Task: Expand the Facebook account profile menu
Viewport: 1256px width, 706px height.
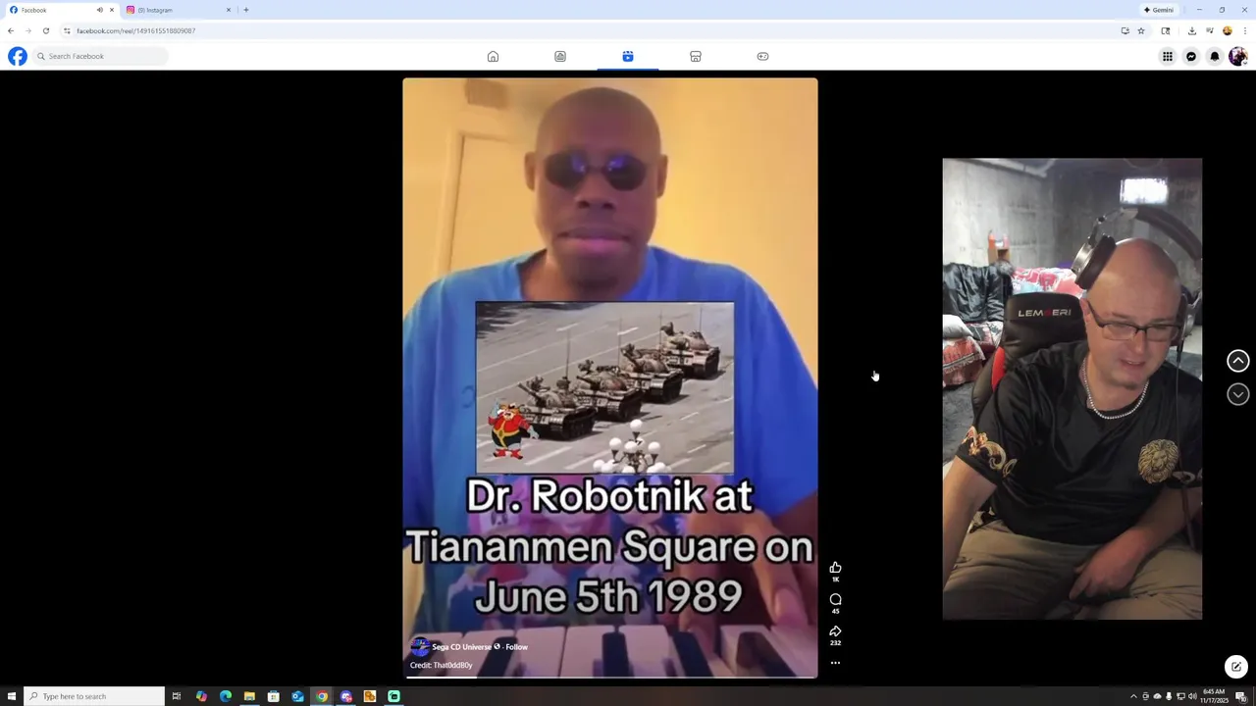Action: pyautogui.click(x=1238, y=56)
